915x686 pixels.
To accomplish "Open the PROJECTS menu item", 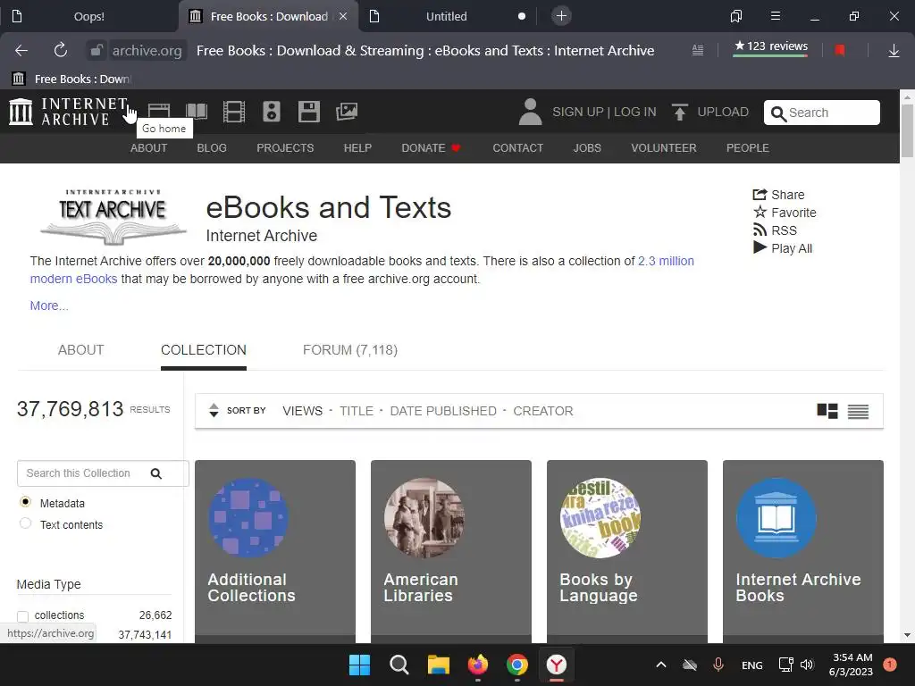I will click(x=285, y=148).
